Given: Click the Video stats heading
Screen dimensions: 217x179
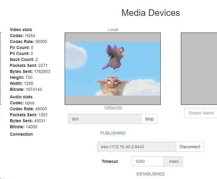Looking at the screenshot, I should (x=21, y=30).
